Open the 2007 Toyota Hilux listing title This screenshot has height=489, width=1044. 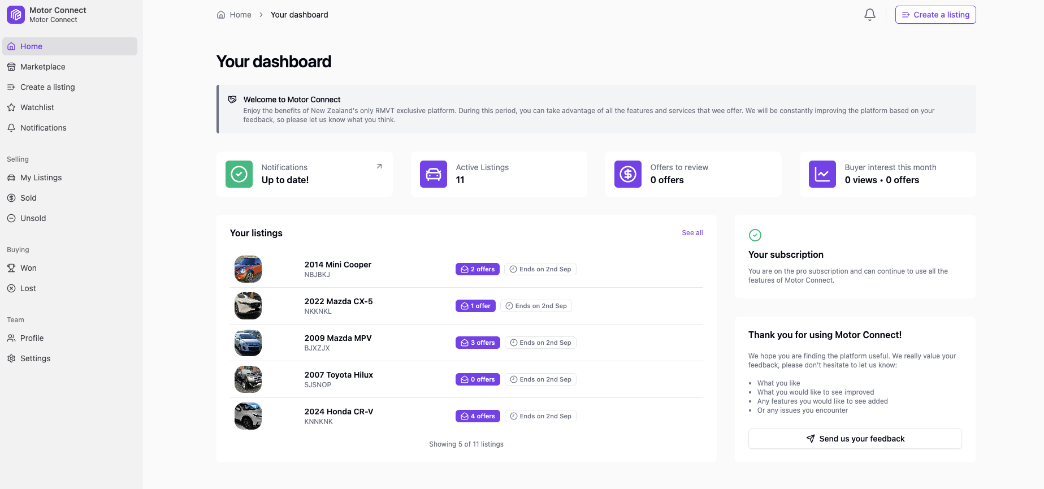coord(339,375)
